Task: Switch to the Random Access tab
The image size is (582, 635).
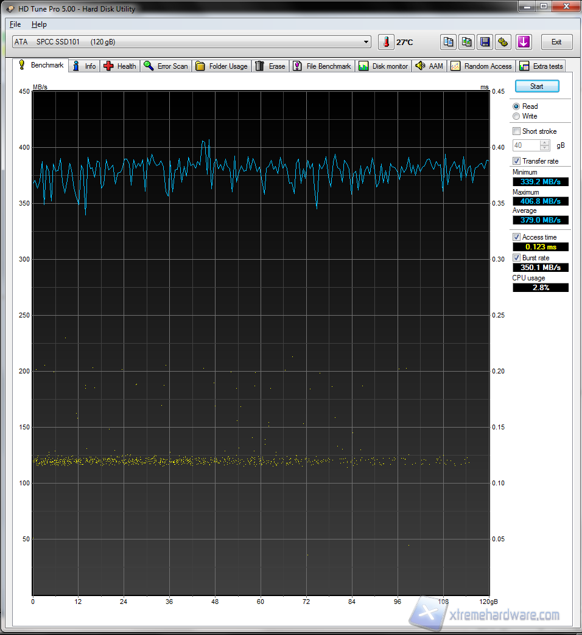Action: click(482, 66)
